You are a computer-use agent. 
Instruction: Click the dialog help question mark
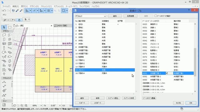[x=189, y=10]
